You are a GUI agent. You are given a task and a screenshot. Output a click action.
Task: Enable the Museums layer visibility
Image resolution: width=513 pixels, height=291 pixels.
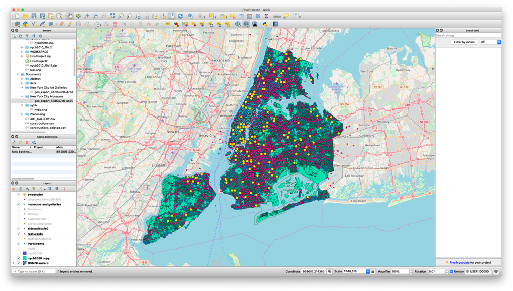[18, 209]
